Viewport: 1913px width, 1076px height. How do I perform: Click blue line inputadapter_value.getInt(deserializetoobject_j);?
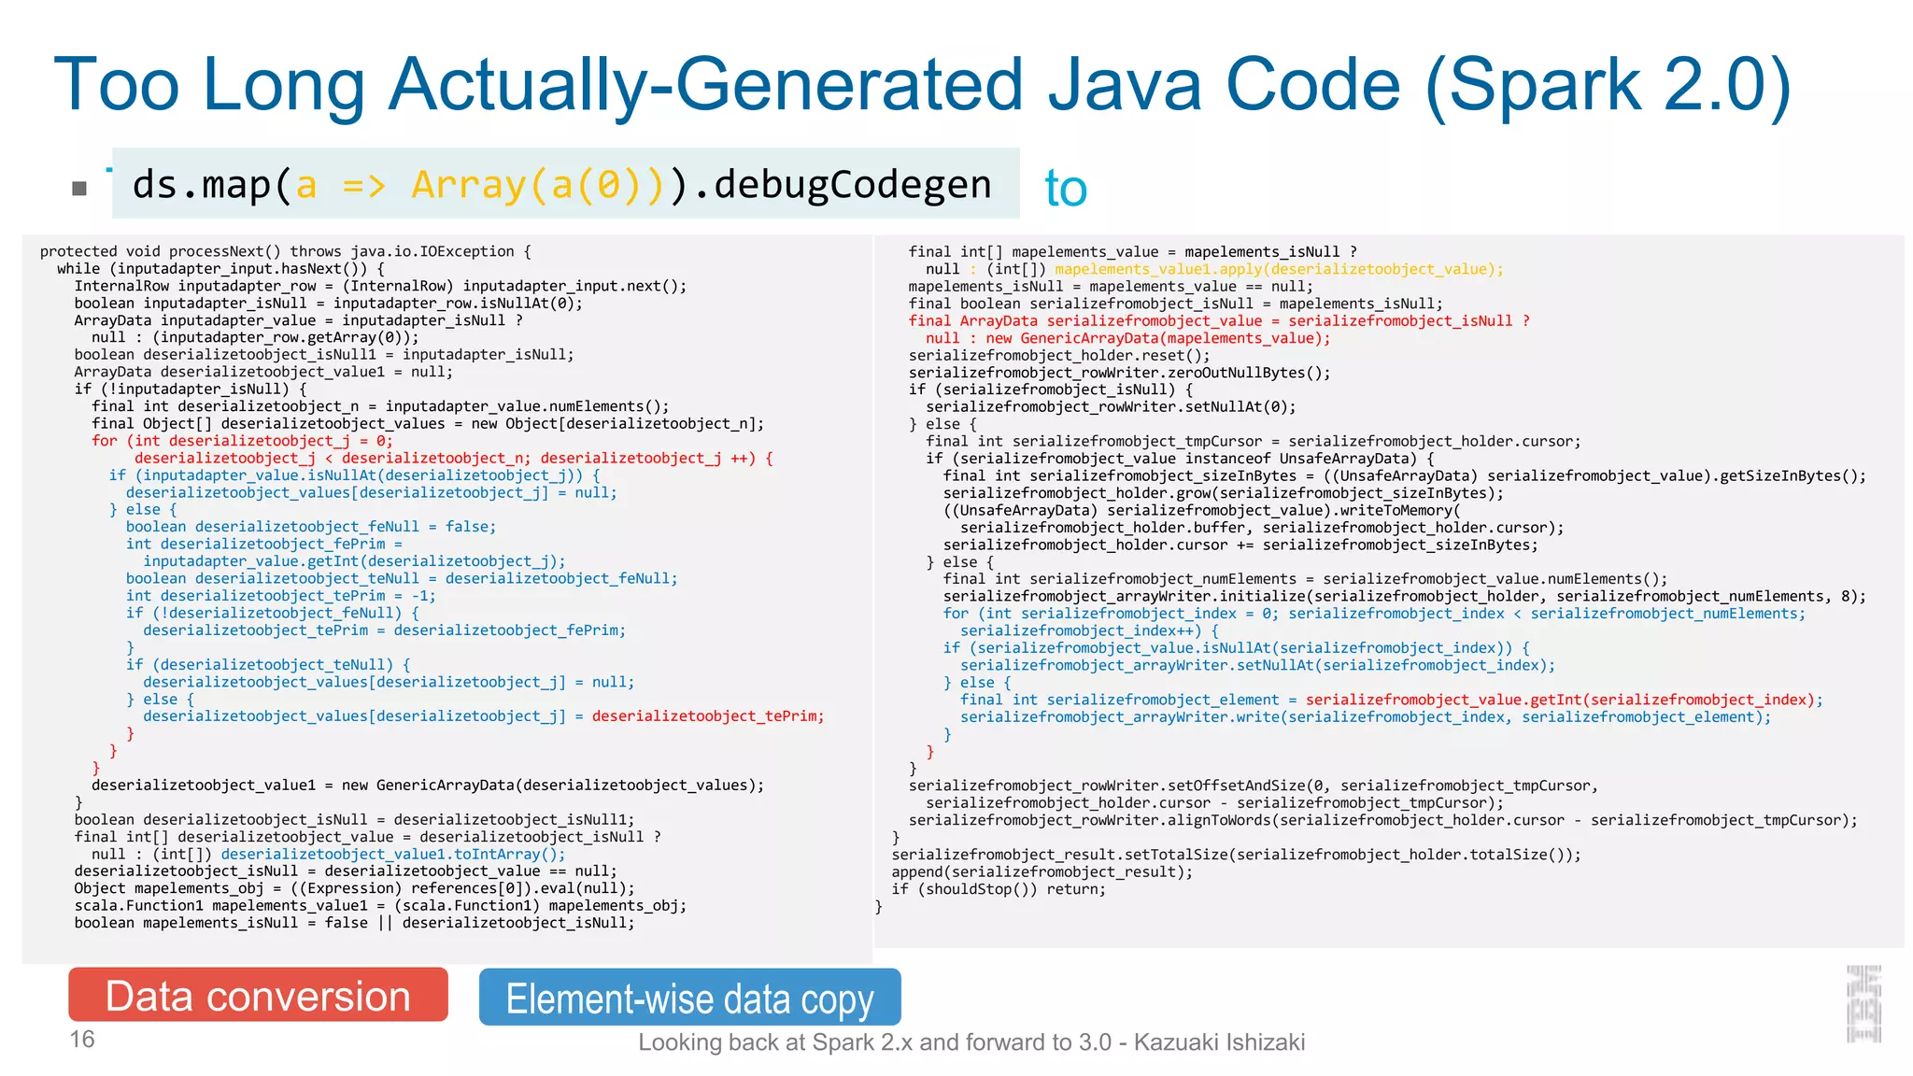click(x=354, y=561)
